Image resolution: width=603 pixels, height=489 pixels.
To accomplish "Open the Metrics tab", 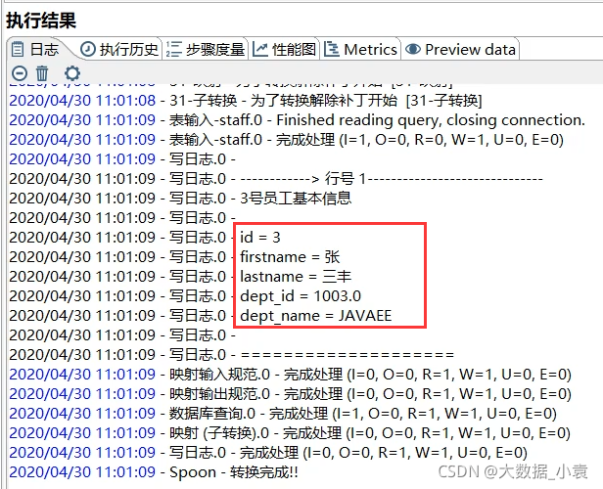I will 360,50.
